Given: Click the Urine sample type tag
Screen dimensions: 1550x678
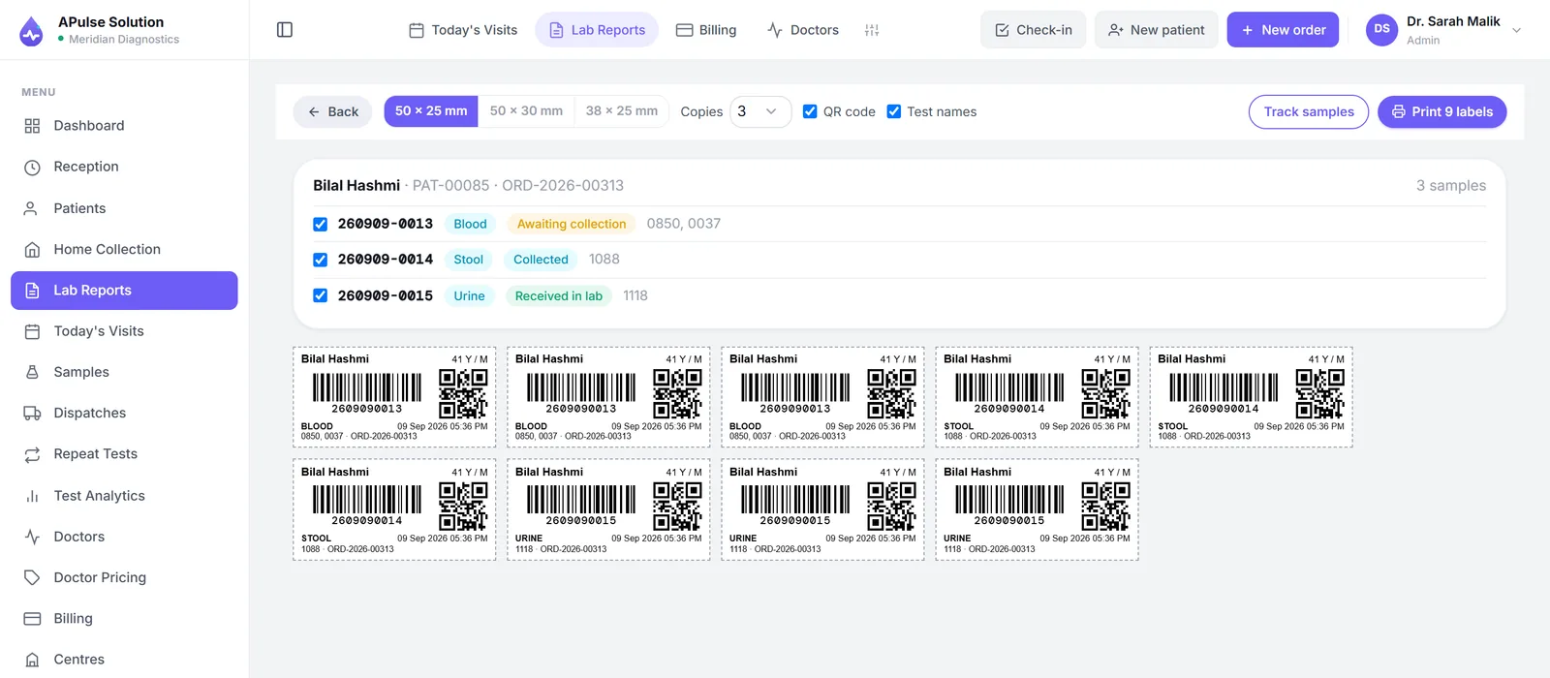Looking at the screenshot, I should (470, 295).
